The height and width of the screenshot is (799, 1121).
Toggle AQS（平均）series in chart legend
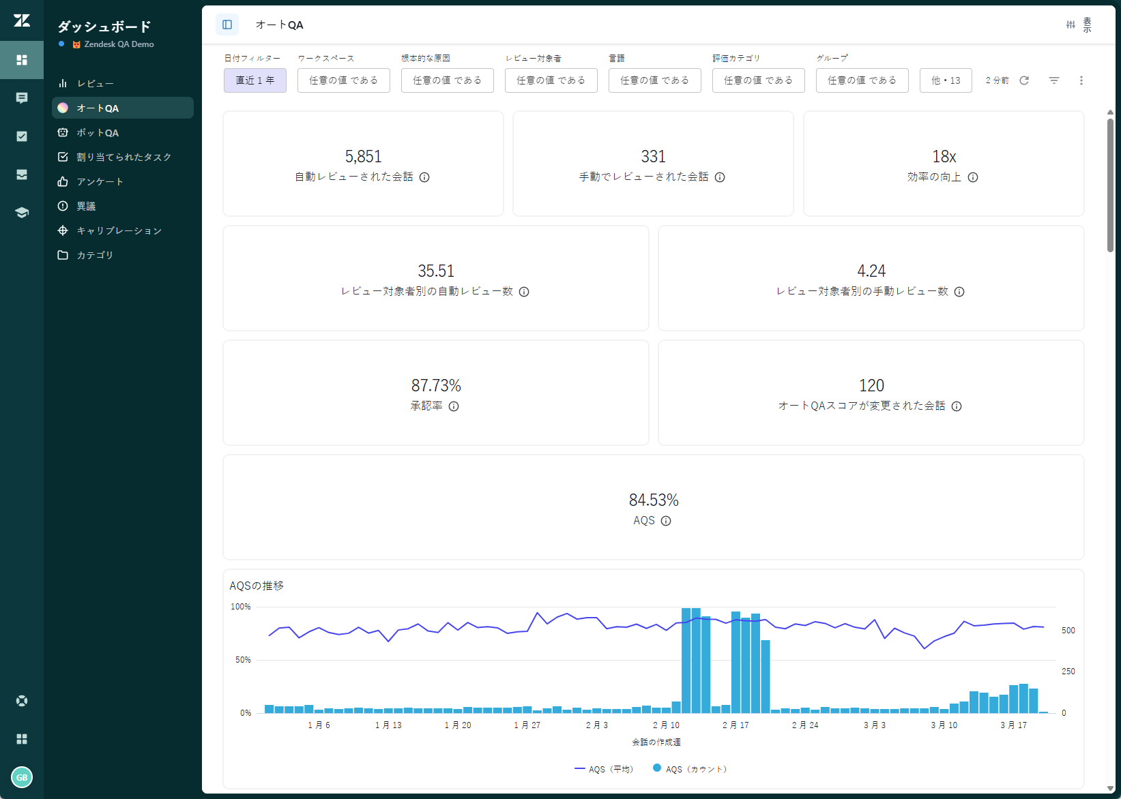(604, 769)
